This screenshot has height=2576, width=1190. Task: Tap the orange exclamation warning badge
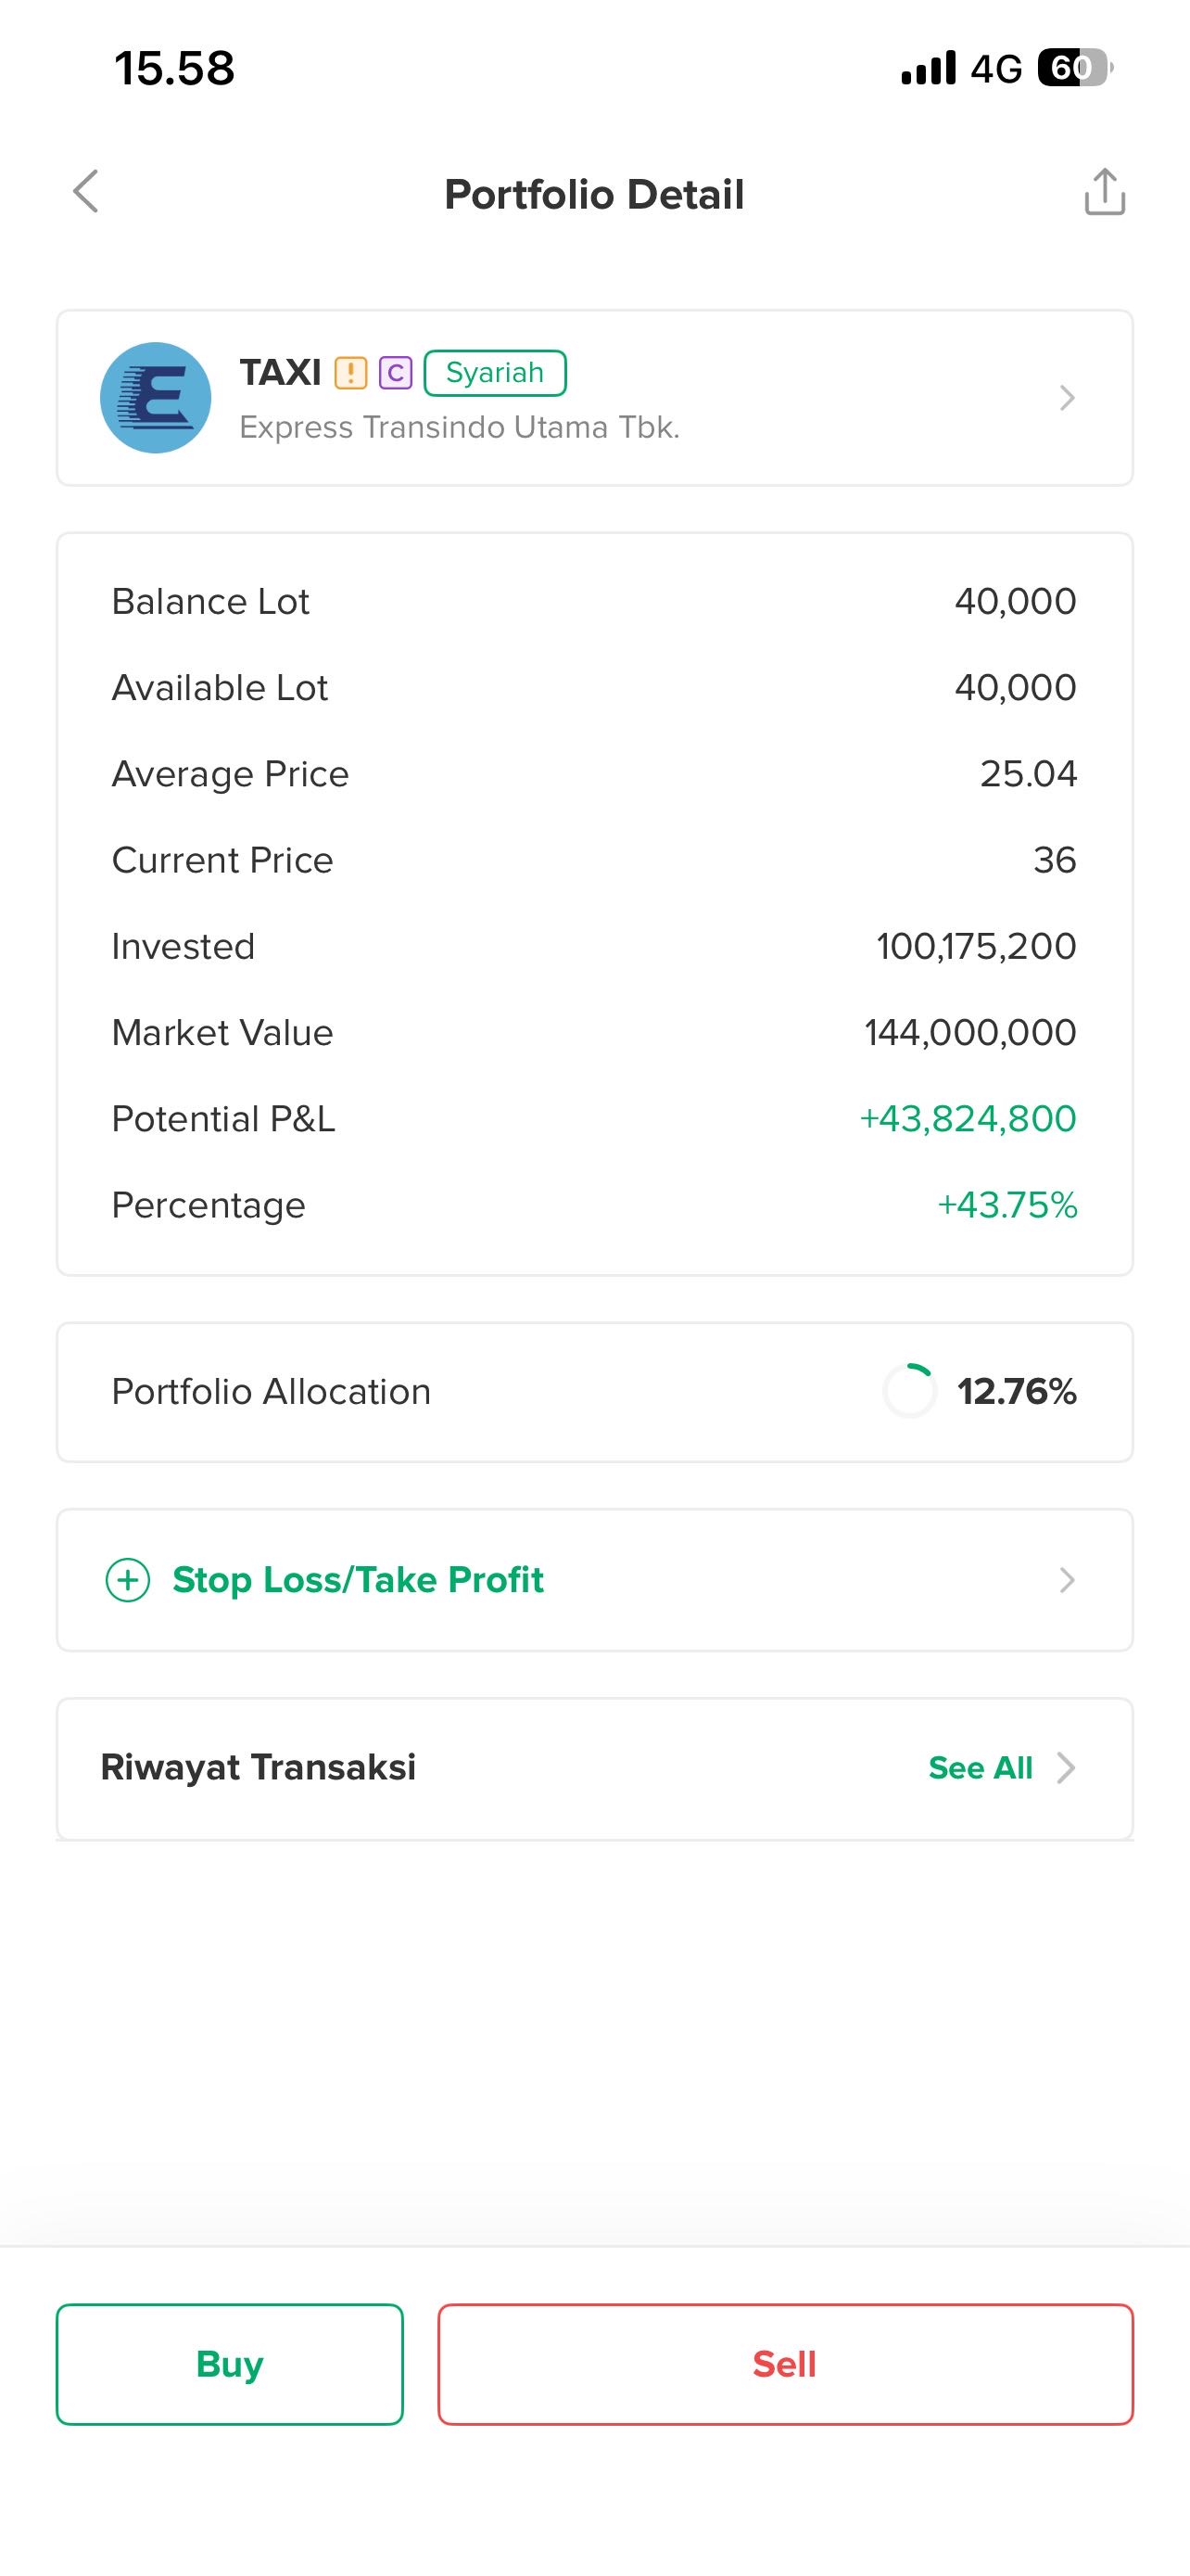pyautogui.click(x=350, y=373)
